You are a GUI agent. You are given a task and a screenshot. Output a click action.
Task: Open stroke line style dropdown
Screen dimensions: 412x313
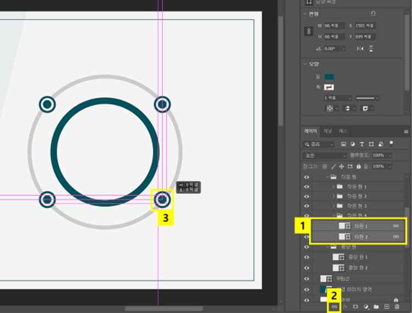pos(367,98)
